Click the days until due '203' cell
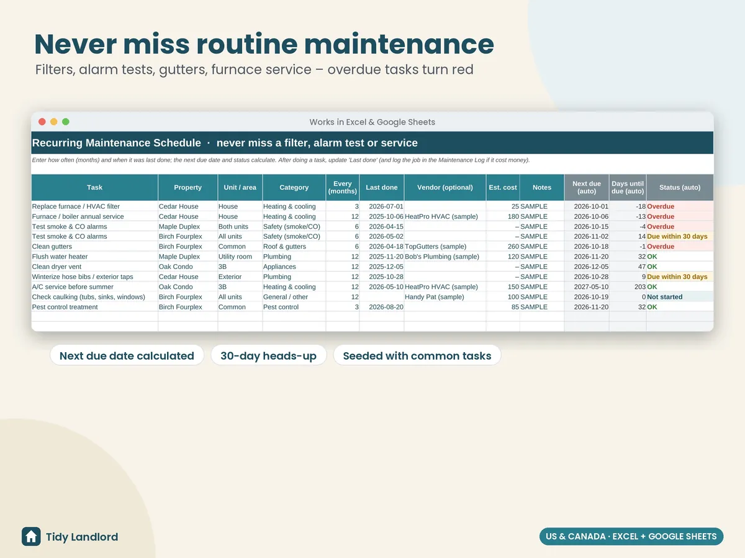This screenshot has height=558, width=745. 628,287
